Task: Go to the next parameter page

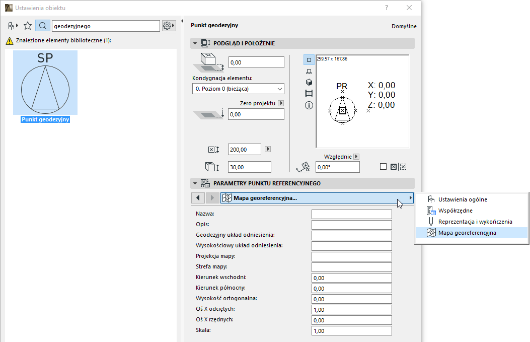Action: pos(212,198)
